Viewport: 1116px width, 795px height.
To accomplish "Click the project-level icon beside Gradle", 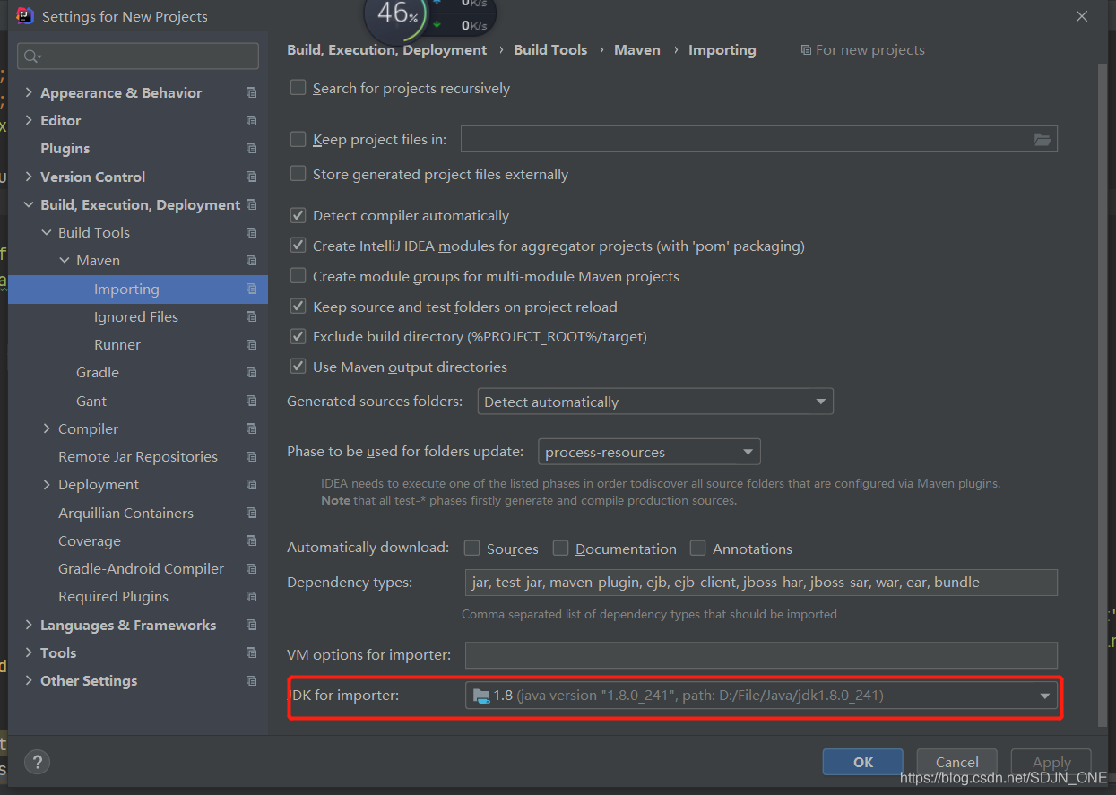I will tap(251, 372).
